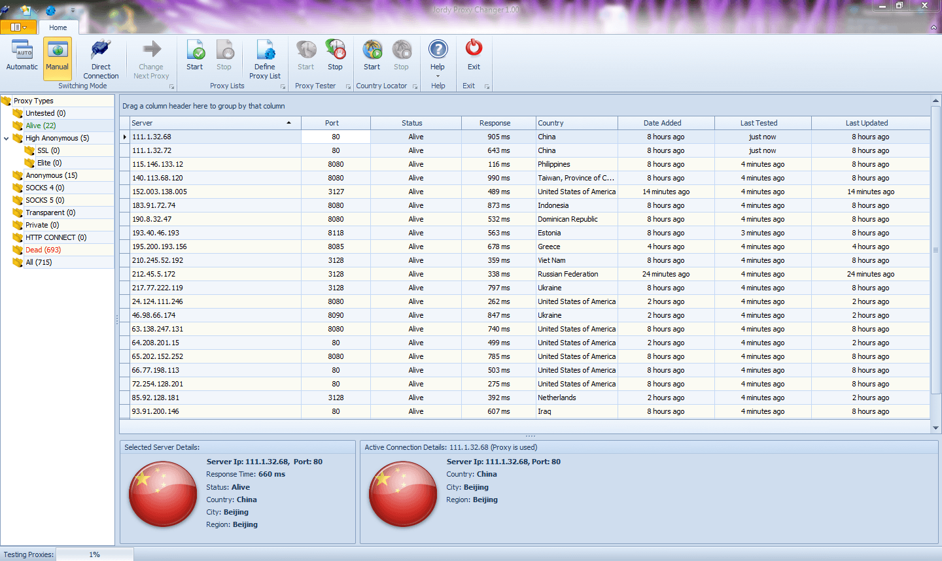Click scroll down arrow of proxy grid
Viewport: 942px width, 561px height.
(935, 428)
